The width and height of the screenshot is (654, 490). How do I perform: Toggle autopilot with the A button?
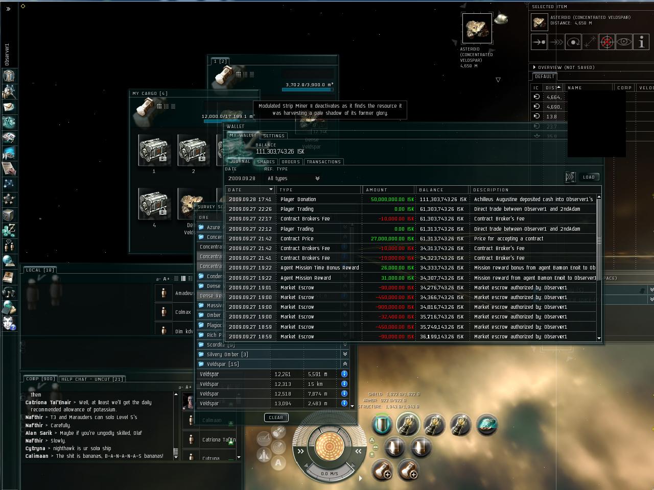coord(278,462)
